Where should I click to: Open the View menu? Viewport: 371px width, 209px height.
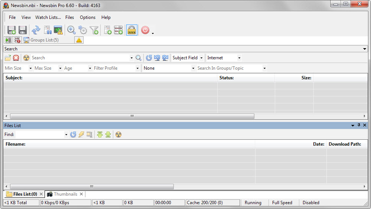click(26, 17)
